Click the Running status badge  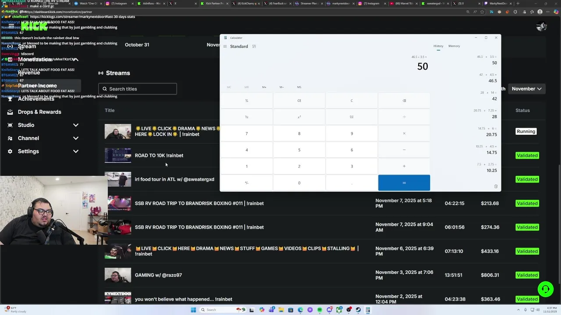526,132
